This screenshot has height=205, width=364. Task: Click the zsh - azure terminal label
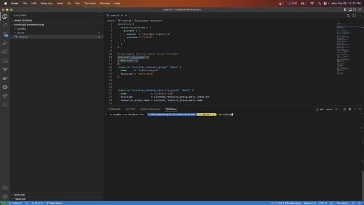click(324, 109)
